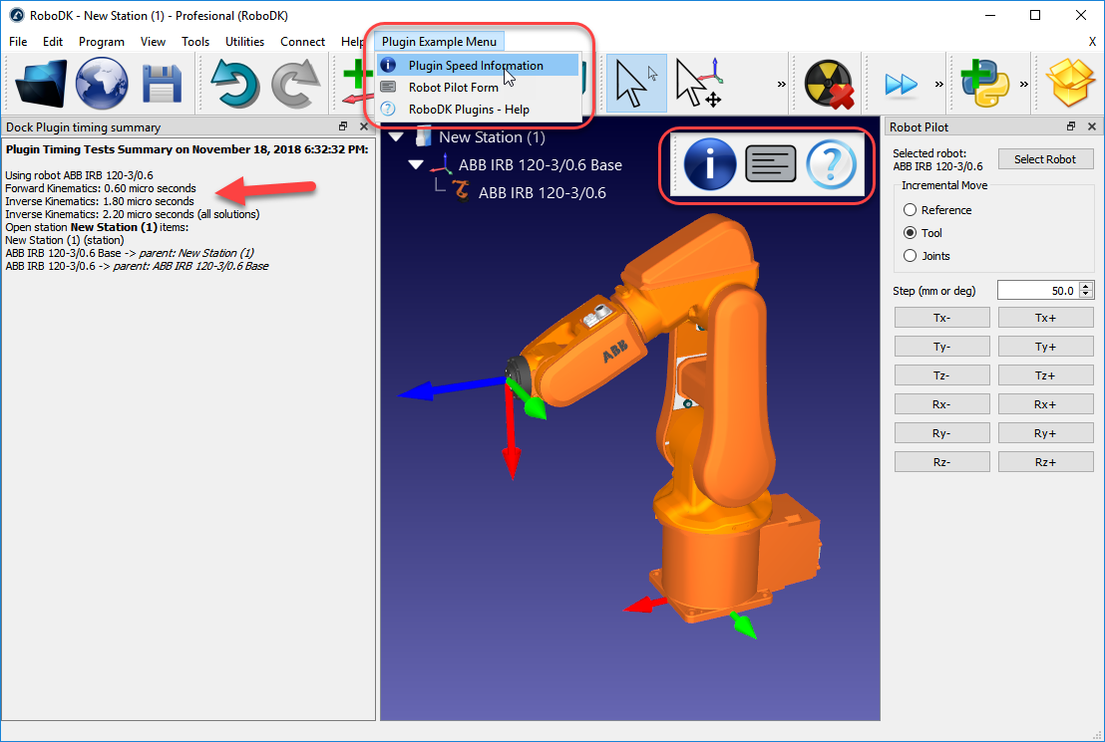Expand toolbar overflow after move tool

click(782, 85)
